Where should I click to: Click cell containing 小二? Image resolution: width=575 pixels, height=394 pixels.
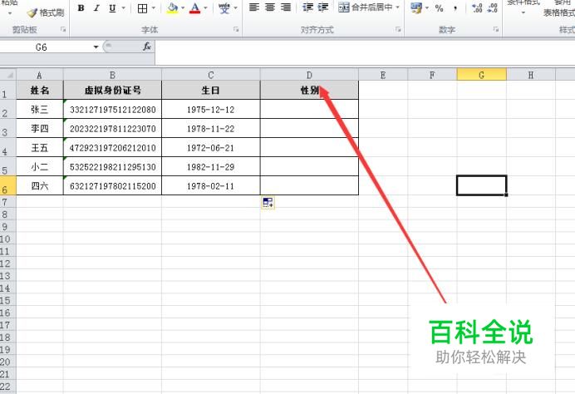(x=40, y=166)
